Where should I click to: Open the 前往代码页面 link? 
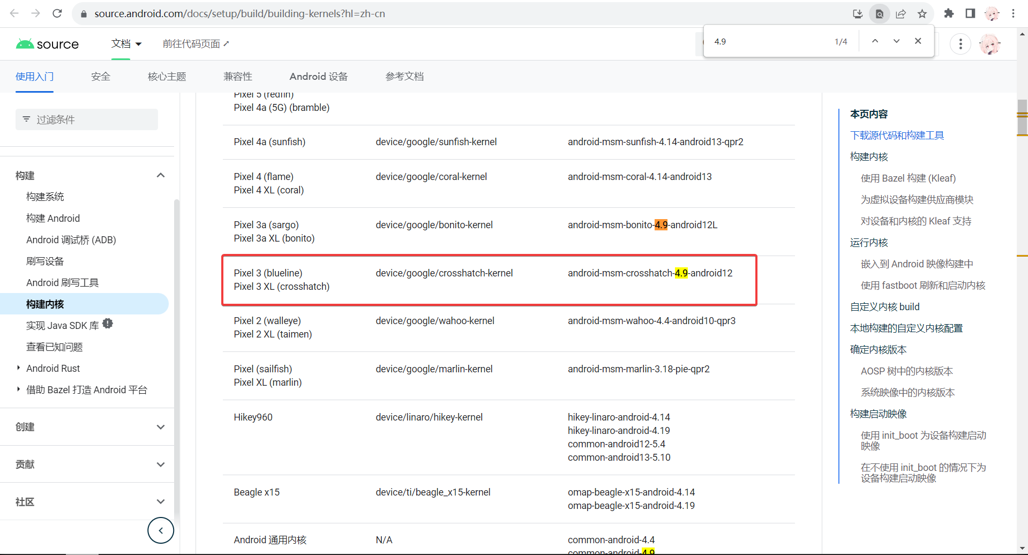pyautogui.click(x=196, y=44)
